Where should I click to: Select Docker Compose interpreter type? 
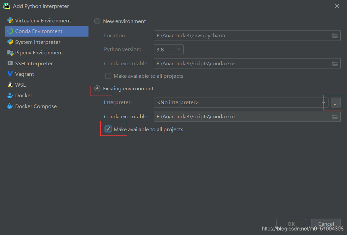[x=47, y=106]
